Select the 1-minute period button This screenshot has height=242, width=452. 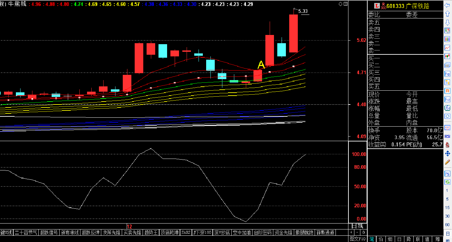point(447,191)
